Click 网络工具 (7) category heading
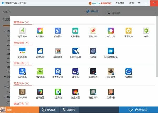This screenshot has height=113, width=158. (x=22, y=63)
